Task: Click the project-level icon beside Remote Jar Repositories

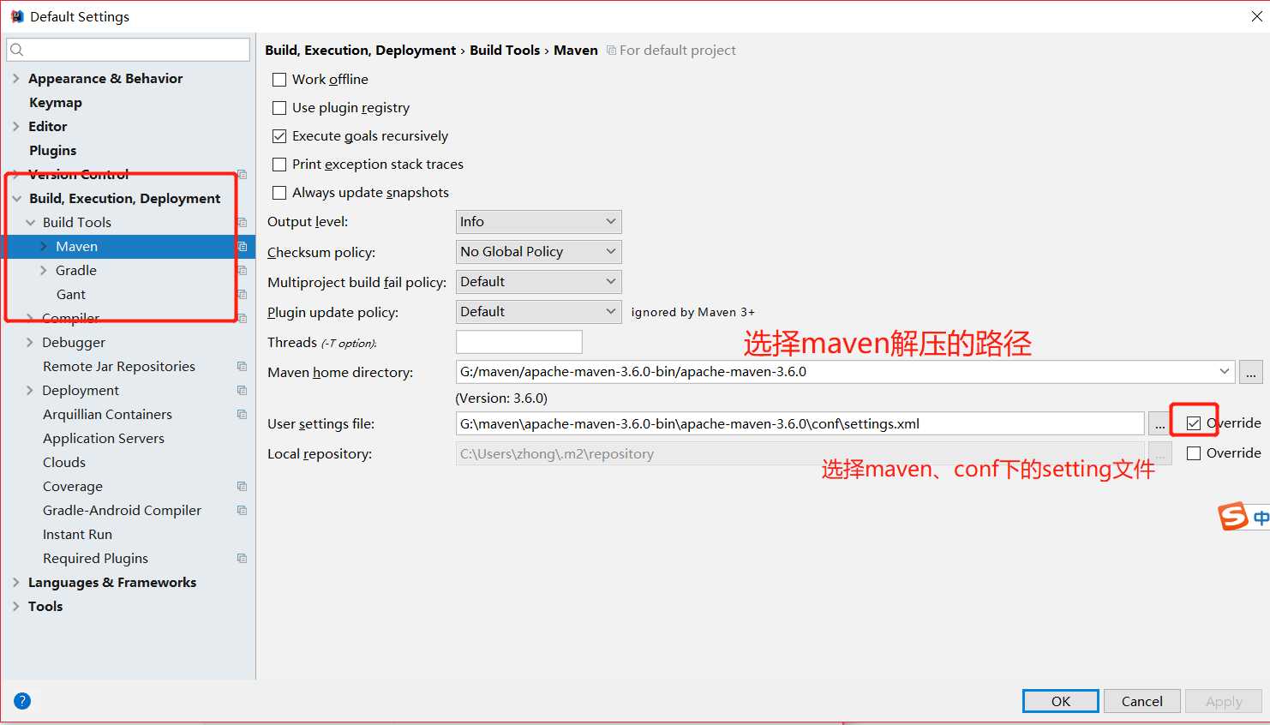Action: [x=243, y=367]
